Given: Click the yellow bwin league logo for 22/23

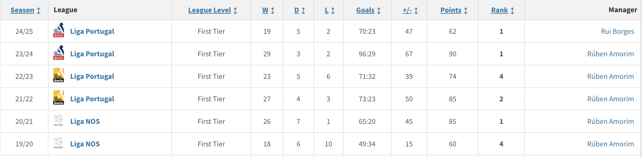Looking at the screenshot, I should click(59, 75).
